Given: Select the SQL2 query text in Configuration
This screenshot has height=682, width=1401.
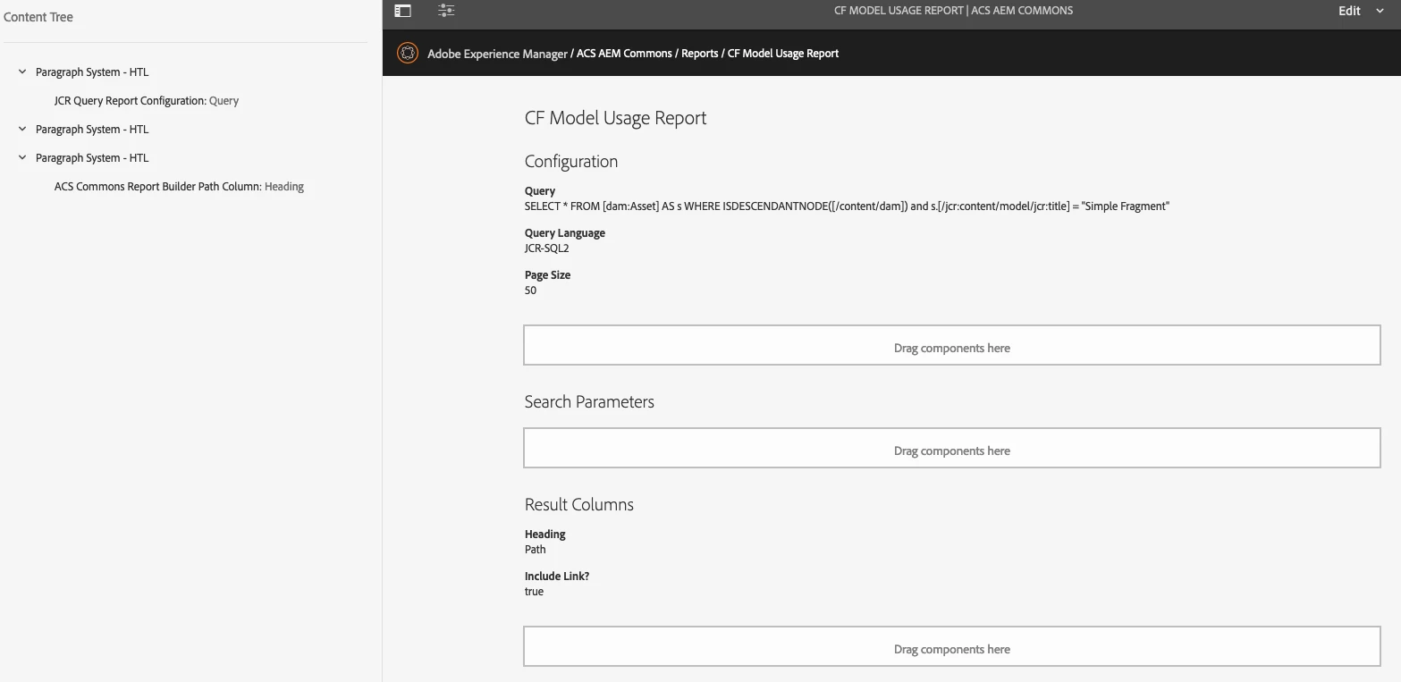Looking at the screenshot, I should click(x=847, y=206).
